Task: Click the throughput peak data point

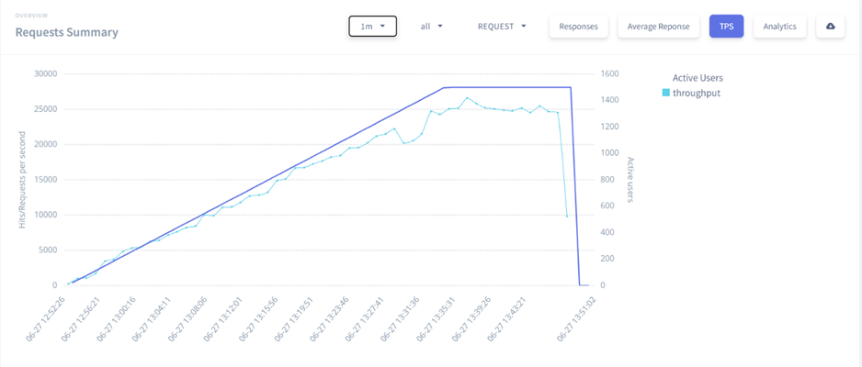Action: (x=467, y=97)
